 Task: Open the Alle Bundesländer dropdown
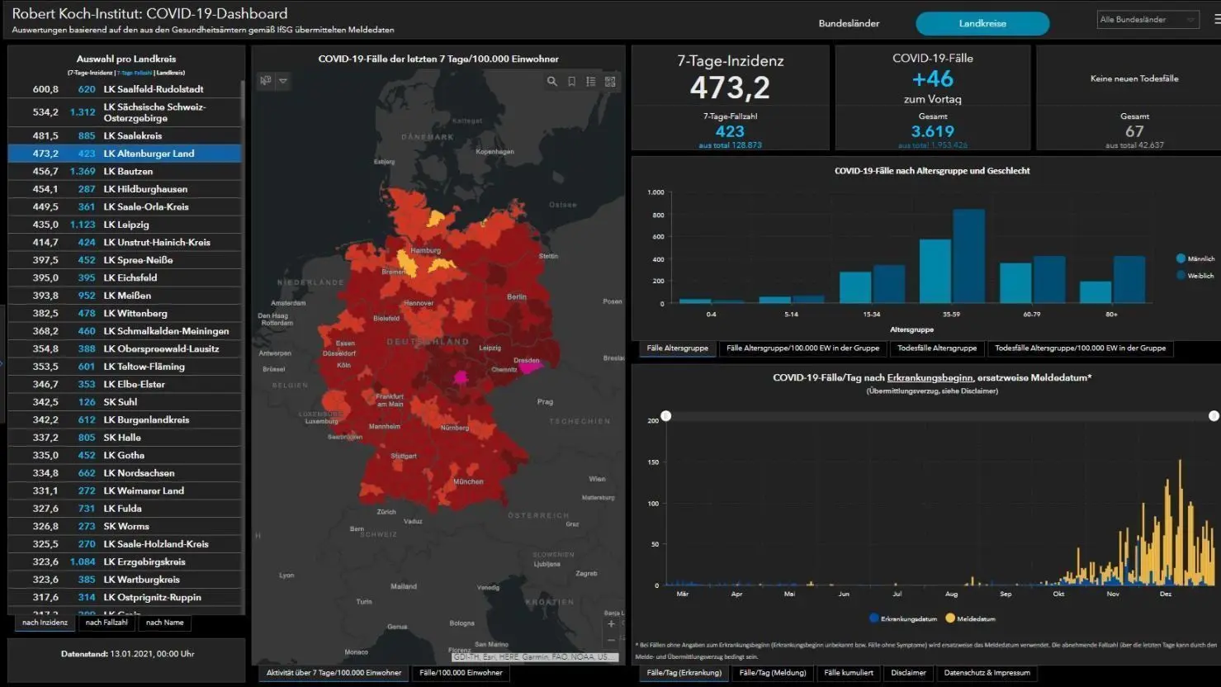(x=1147, y=20)
